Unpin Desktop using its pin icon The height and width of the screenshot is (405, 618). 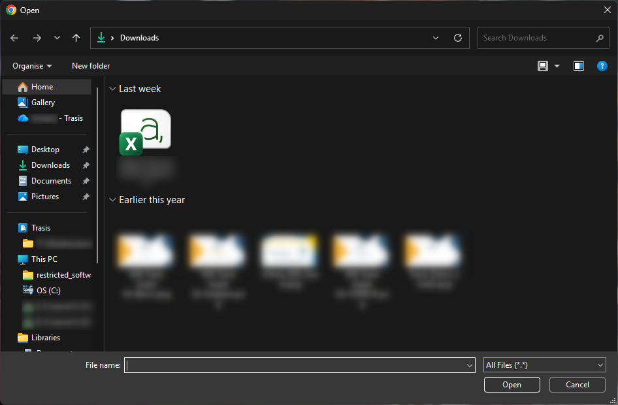click(86, 150)
